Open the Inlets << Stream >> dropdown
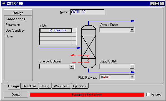 pyautogui.click(x=69, y=30)
